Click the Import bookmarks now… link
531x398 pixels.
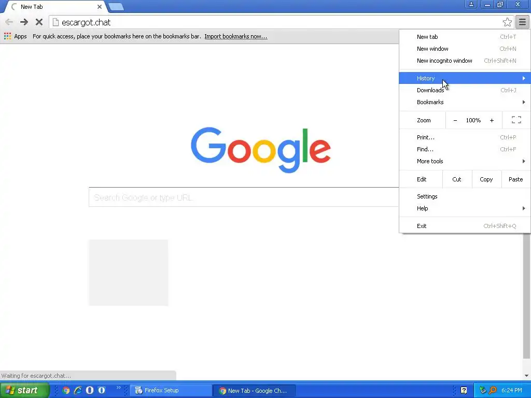[x=236, y=36]
